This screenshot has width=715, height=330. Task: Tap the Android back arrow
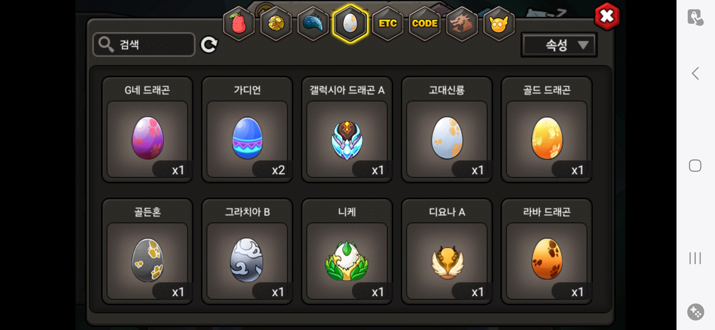pos(695,73)
